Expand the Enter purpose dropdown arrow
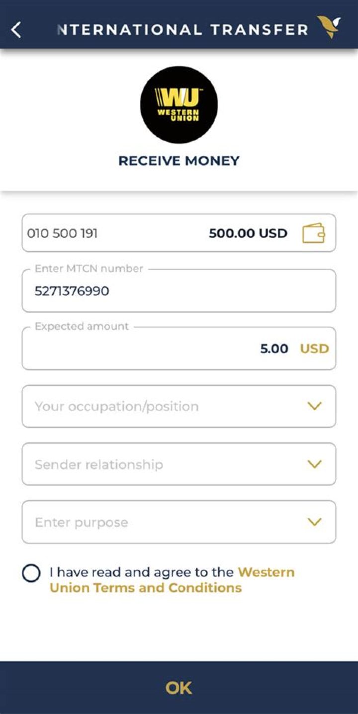 (314, 522)
